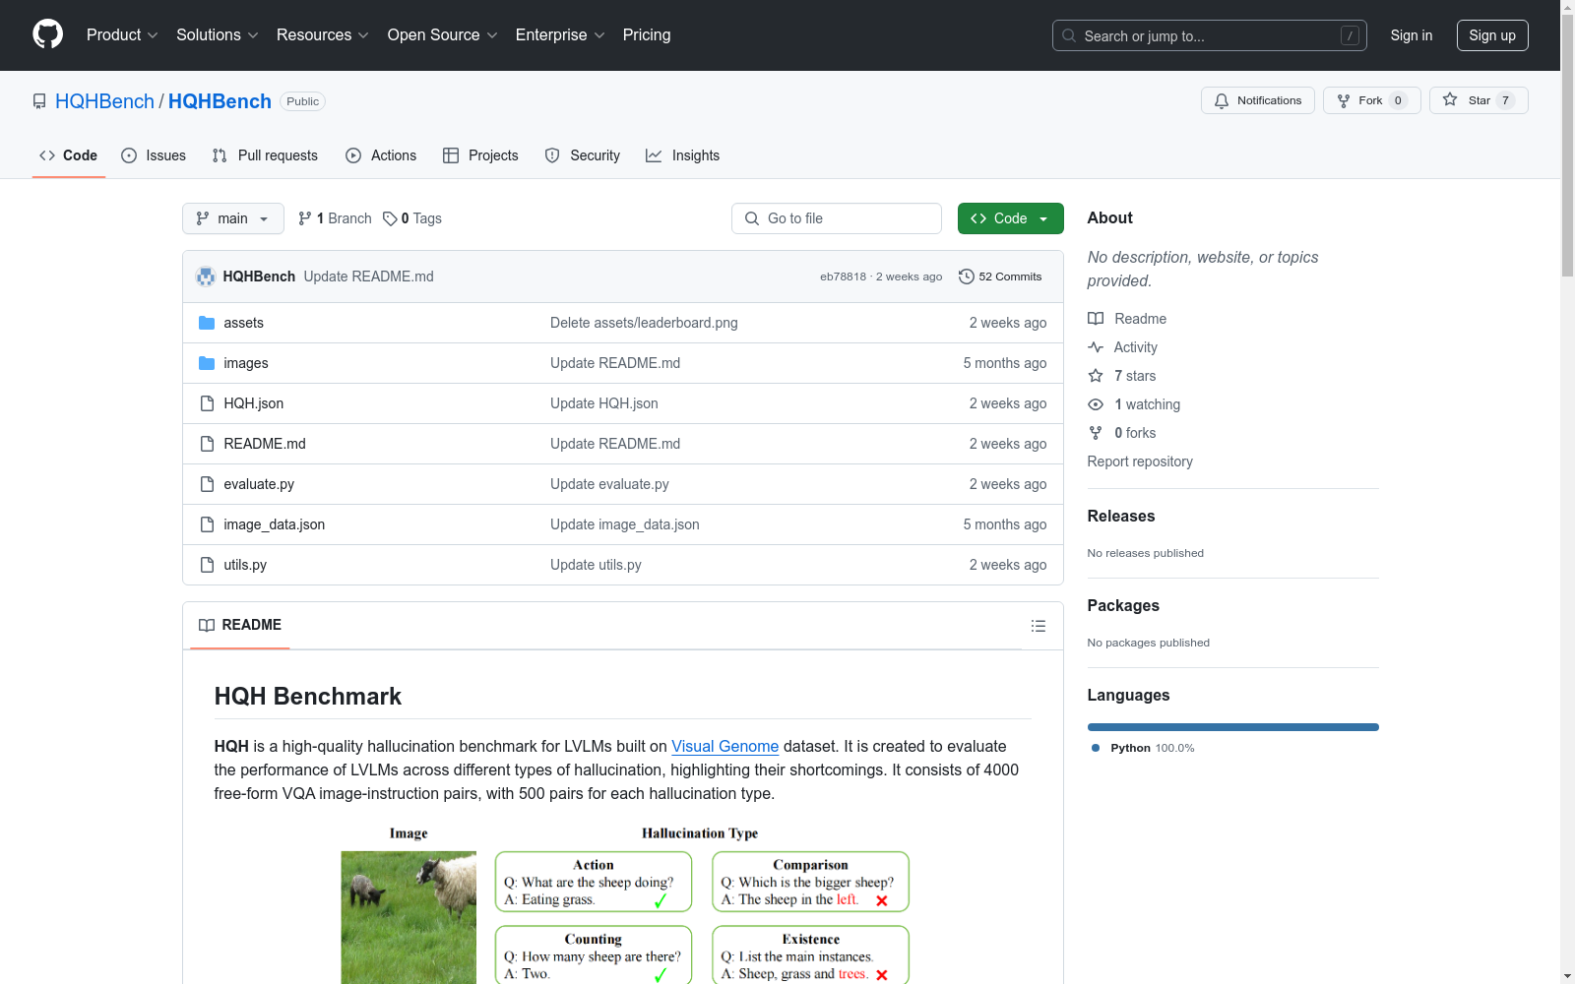Star the repository
Viewport: 1575px width, 984px height.
[x=1478, y=100]
